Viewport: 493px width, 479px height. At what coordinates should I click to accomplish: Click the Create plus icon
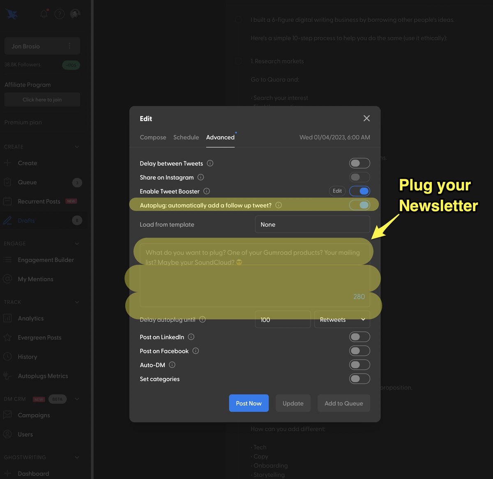[7, 163]
